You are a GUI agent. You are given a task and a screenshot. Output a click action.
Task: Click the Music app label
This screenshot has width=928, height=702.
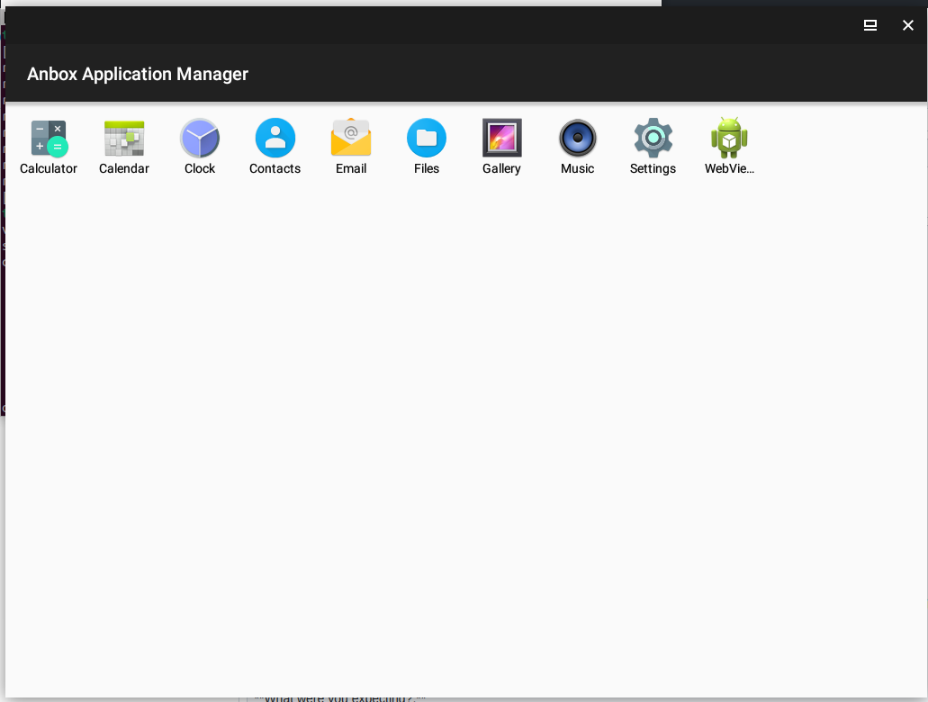click(x=577, y=168)
